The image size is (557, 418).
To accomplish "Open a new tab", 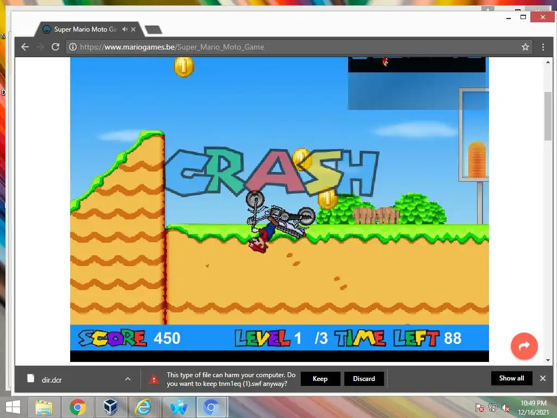I will pyautogui.click(x=153, y=29).
